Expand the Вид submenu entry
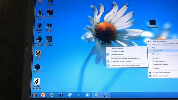Screen dimensions: 178x100 click(x=163, y=48)
